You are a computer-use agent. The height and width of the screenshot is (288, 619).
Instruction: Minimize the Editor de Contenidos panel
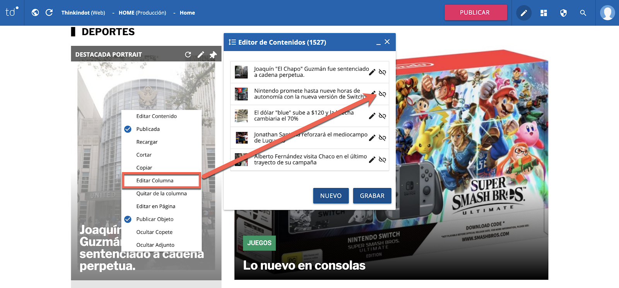pyautogui.click(x=378, y=42)
